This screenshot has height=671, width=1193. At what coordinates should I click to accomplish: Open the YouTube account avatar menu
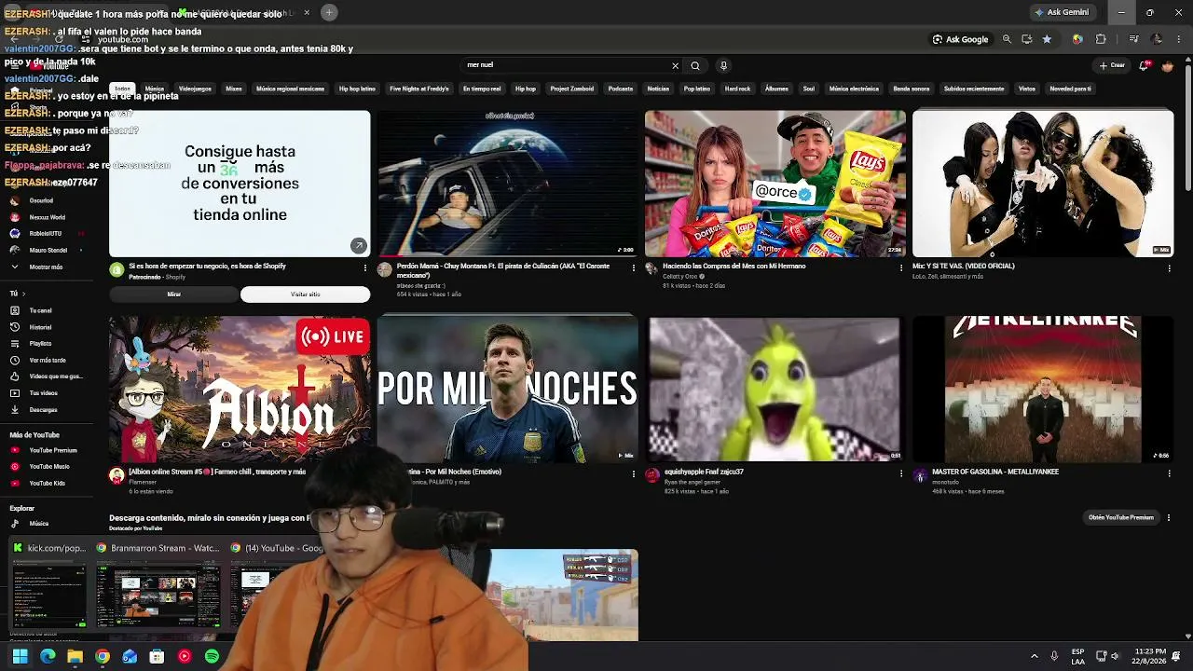coord(1168,66)
